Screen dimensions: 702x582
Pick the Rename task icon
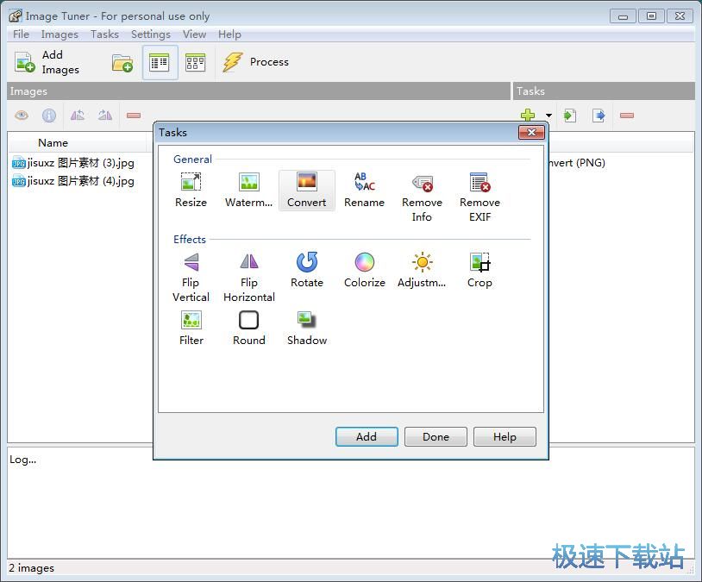[365, 191]
